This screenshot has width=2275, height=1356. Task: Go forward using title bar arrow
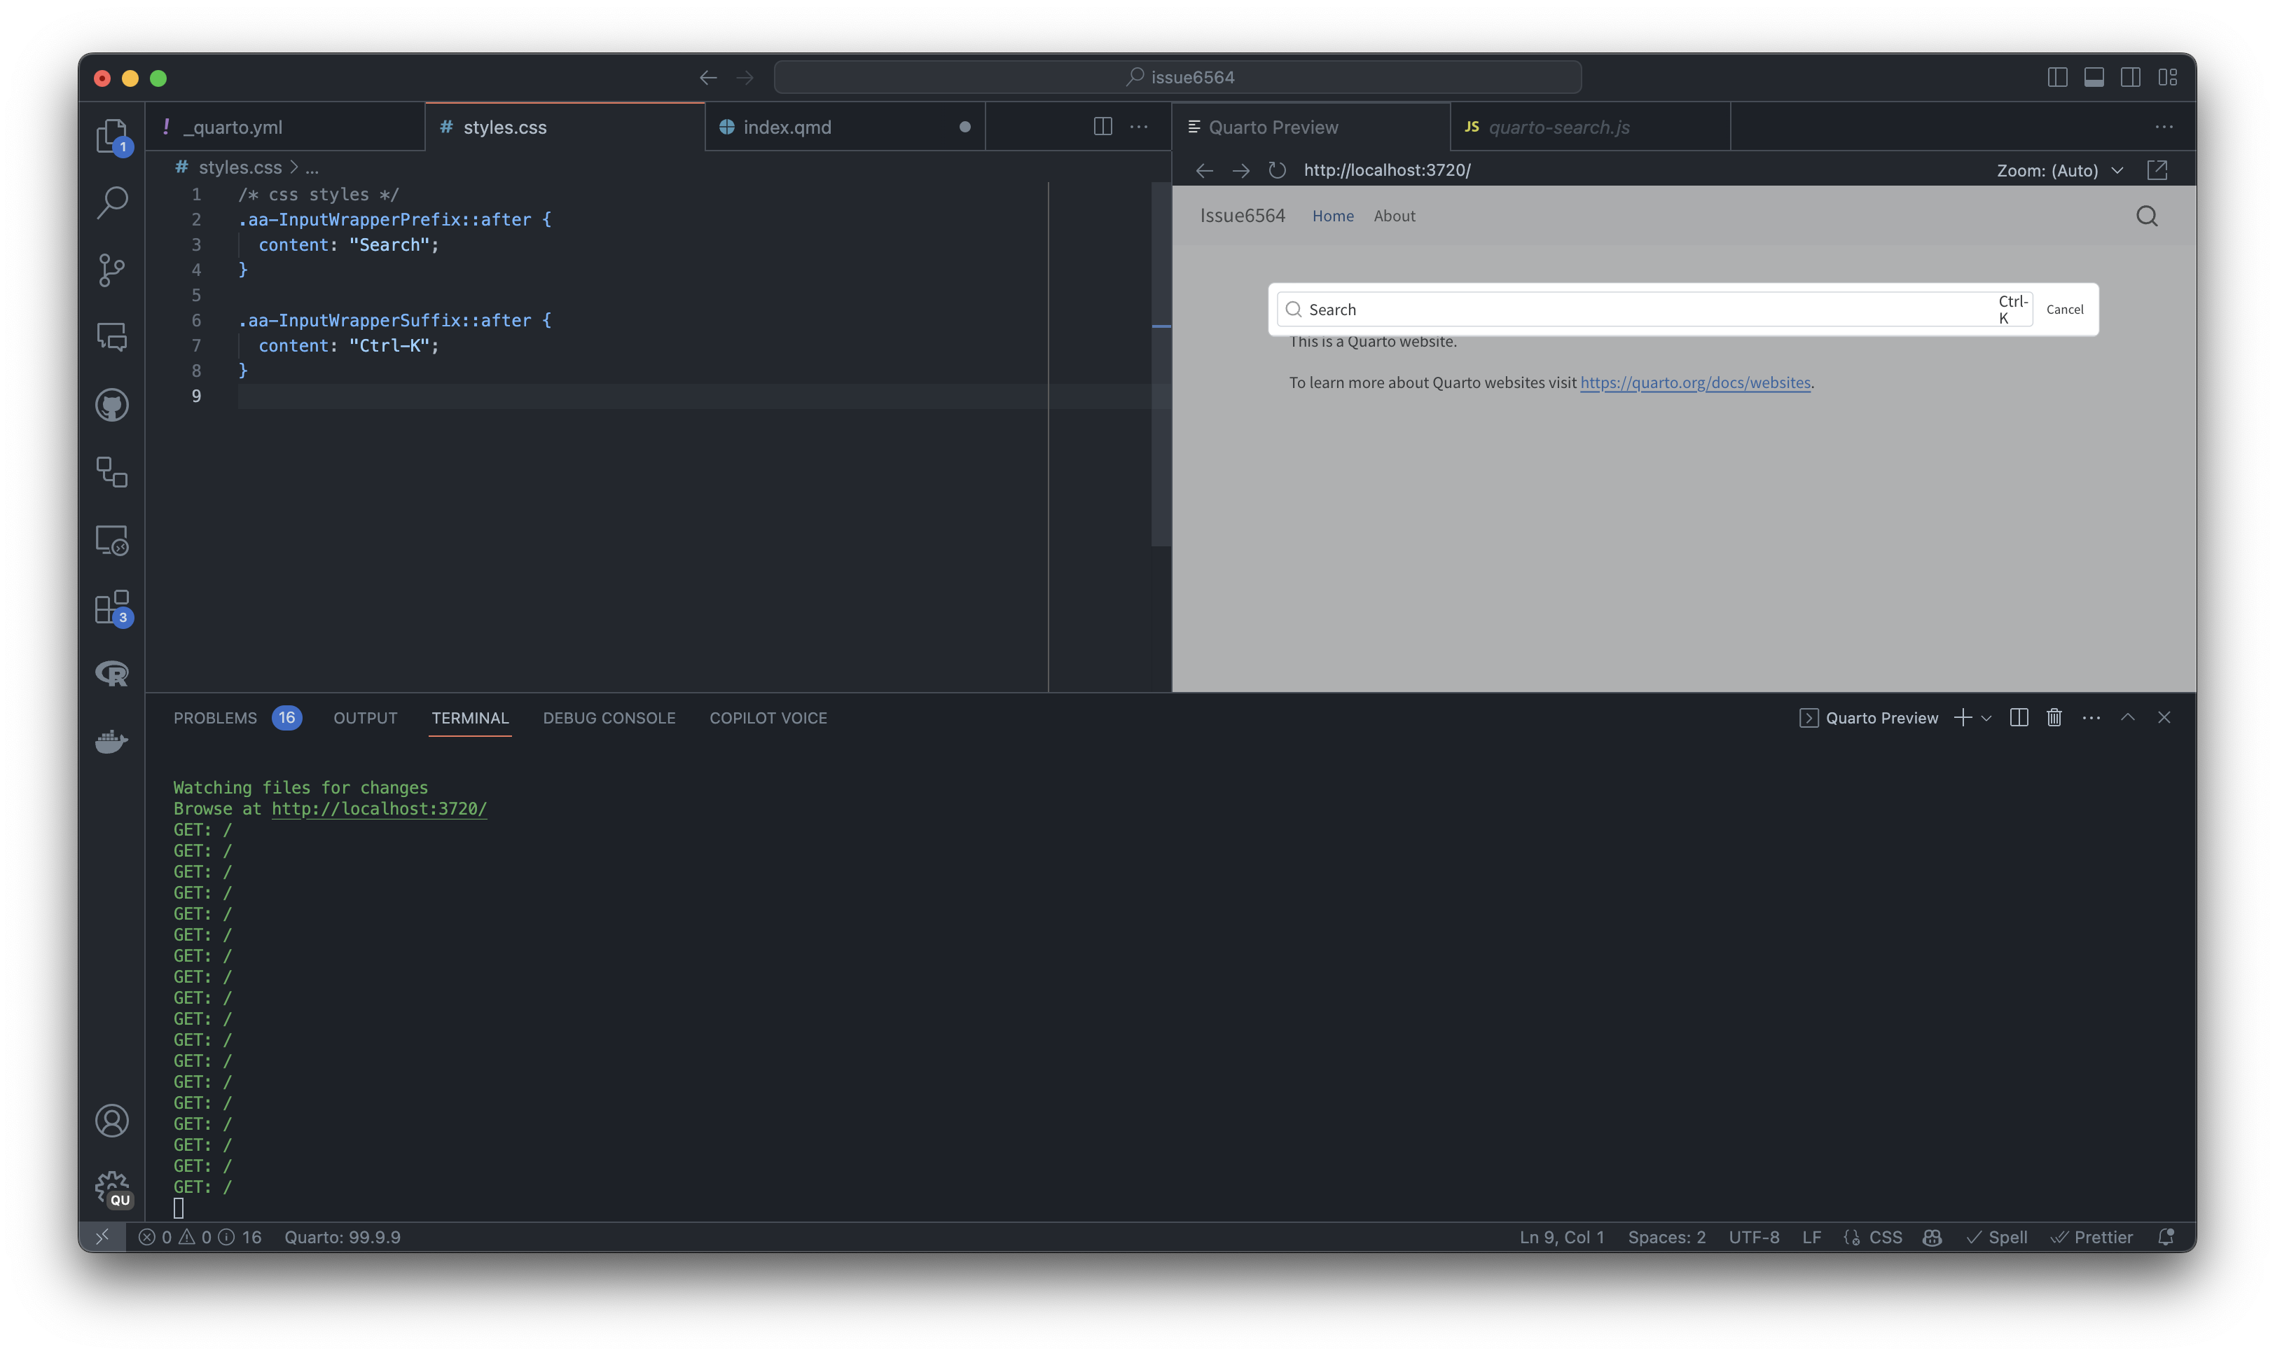pos(745,78)
